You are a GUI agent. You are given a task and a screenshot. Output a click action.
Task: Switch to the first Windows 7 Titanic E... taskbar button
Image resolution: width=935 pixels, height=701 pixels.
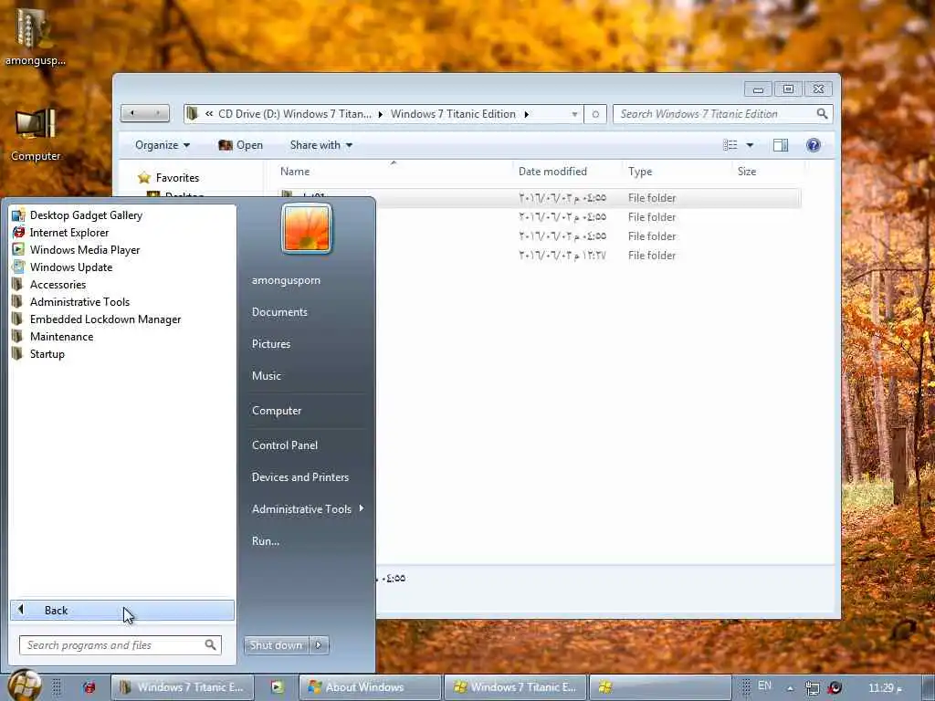[183, 687]
